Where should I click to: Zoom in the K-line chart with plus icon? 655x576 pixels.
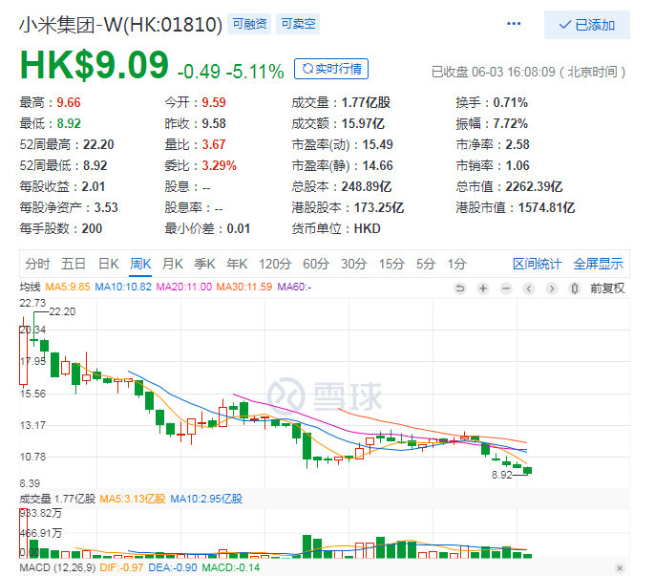pos(483,288)
